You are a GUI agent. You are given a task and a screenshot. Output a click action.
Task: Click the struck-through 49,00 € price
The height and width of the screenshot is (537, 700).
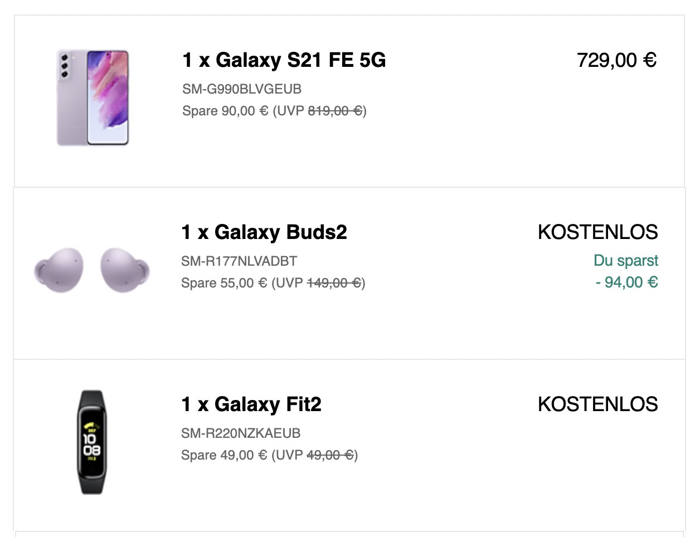point(330,455)
